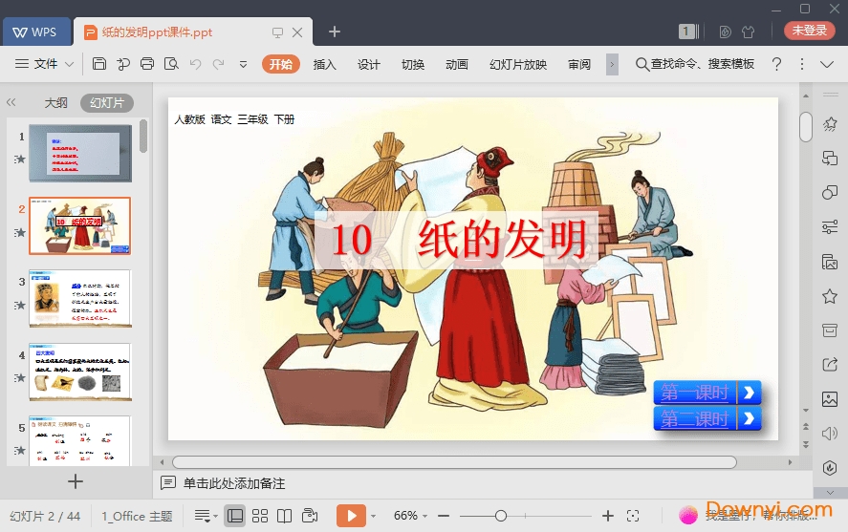Click the speaker icon in right sidebar
Image resolution: width=848 pixels, height=532 pixels.
coord(830,434)
